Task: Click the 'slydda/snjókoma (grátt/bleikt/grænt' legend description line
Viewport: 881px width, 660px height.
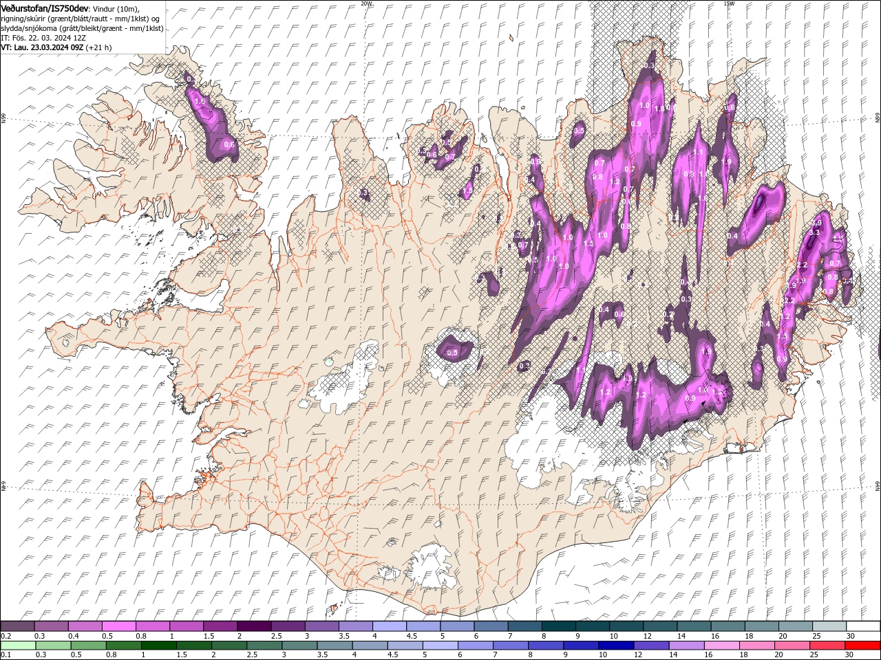Action: coord(82,28)
